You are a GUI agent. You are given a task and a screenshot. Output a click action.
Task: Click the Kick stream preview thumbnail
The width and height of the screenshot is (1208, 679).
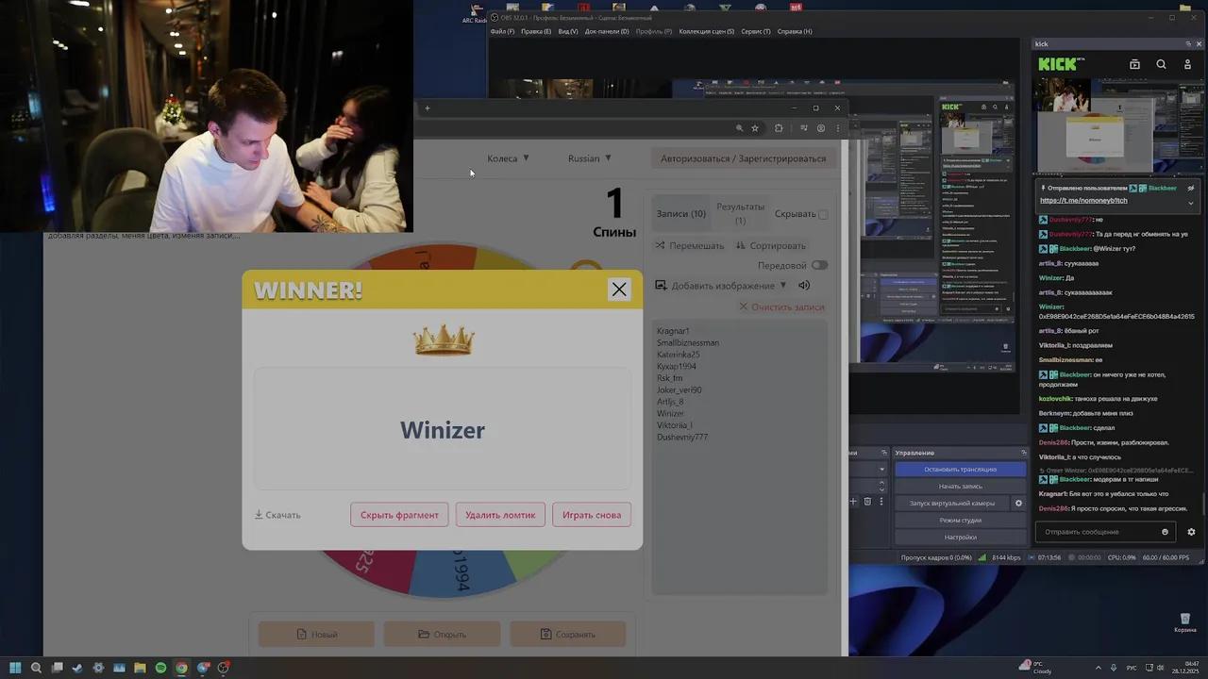(x=1119, y=125)
